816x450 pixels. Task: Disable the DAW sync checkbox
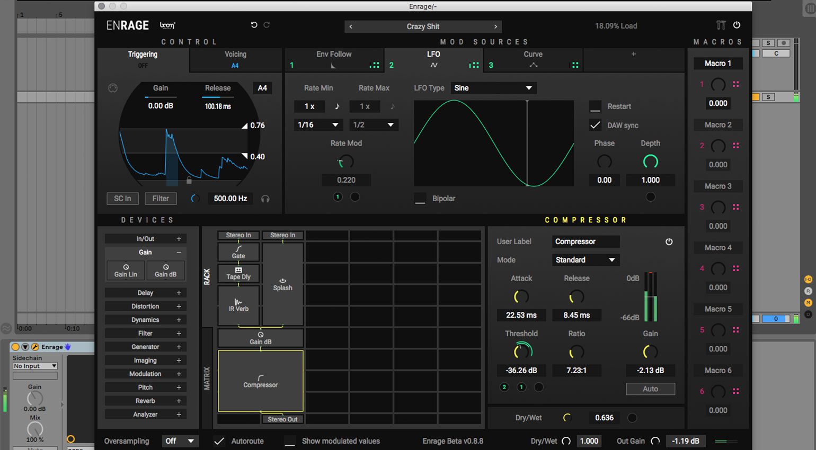pyautogui.click(x=595, y=125)
